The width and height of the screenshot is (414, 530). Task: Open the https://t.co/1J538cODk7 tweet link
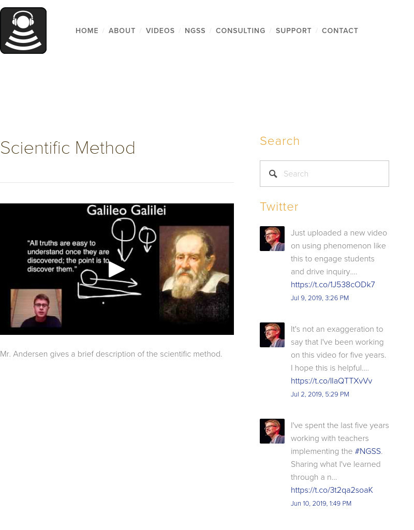pyautogui.click(x=333, y=285)
